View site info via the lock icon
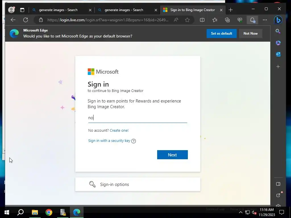The width and height of the screenshot is (291, 218). [x=41, y=20]
